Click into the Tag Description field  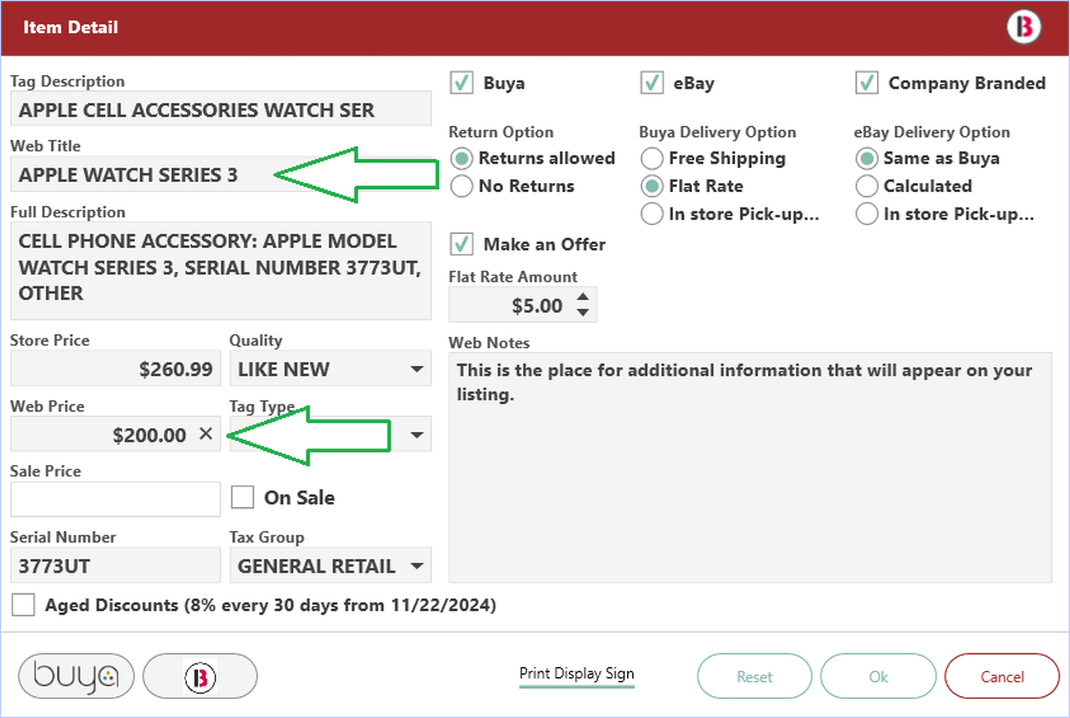tap(221, 109)
